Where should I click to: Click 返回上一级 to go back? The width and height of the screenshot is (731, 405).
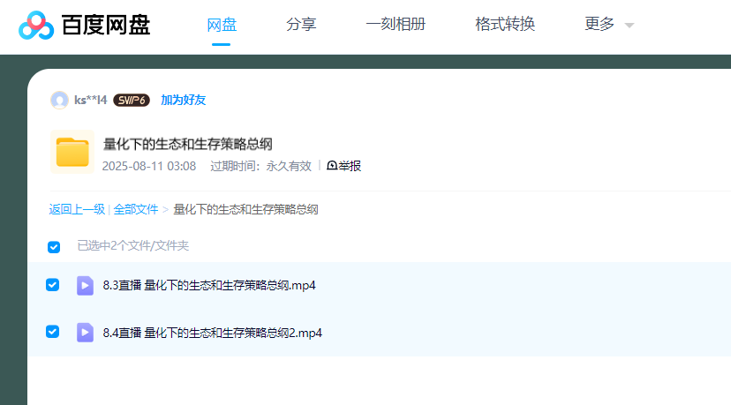(x=77, y=209)
